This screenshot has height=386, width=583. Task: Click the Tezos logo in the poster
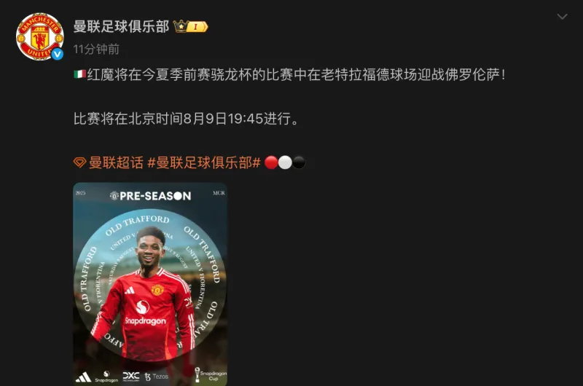[x=157, y=377]
